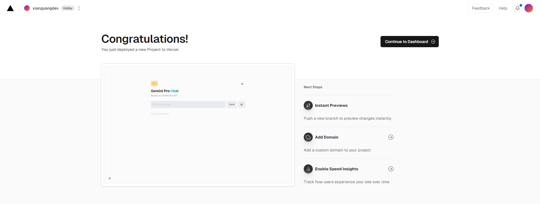Viewport: 540px width, 204px height.
Task: Open the notifications bell
Action: pyautogui.click(x=517, y=8)
